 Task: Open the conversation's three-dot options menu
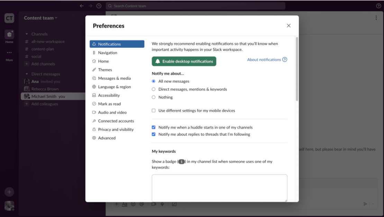pyautogui.click(x=376, y=18)
